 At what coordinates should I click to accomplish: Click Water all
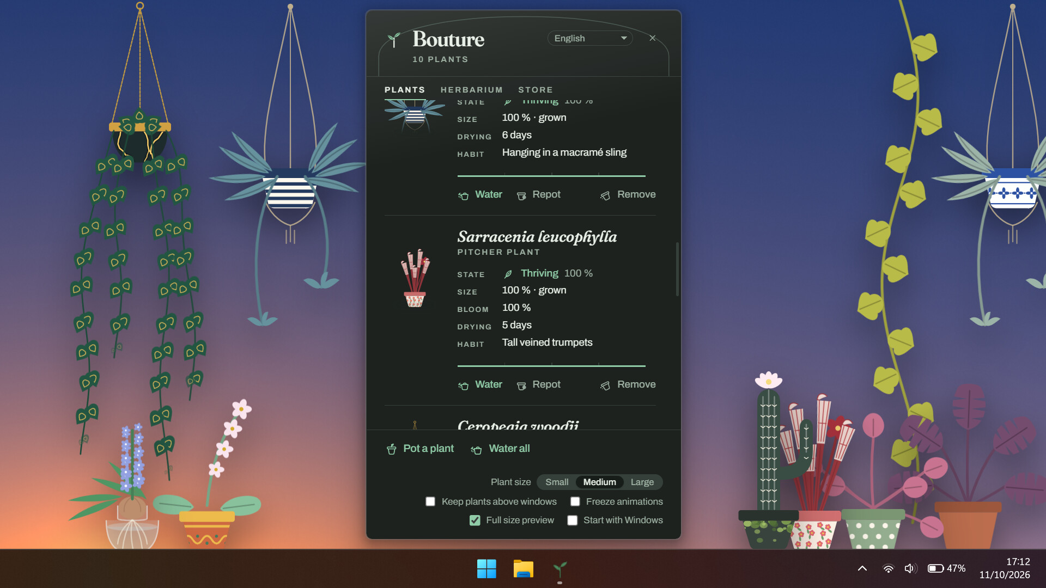(500, 449)
